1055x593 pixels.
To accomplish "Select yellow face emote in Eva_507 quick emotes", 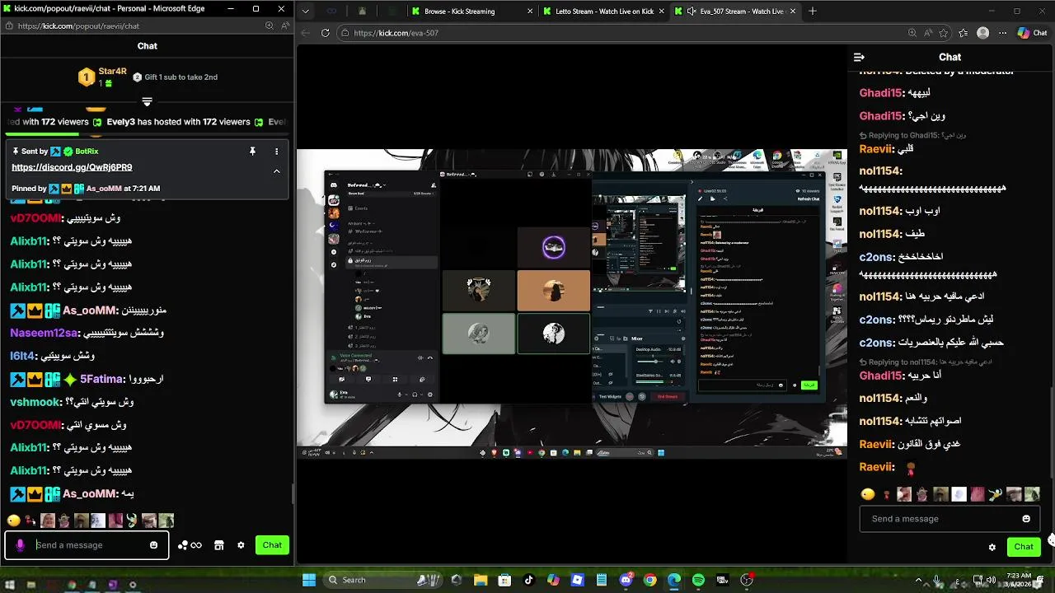I will (867, 494).
